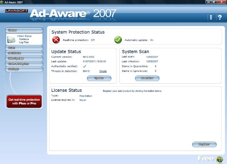Click the status chart icon in sidebar
This screenshot has width=227, height=164.
(x=12, y=39)
